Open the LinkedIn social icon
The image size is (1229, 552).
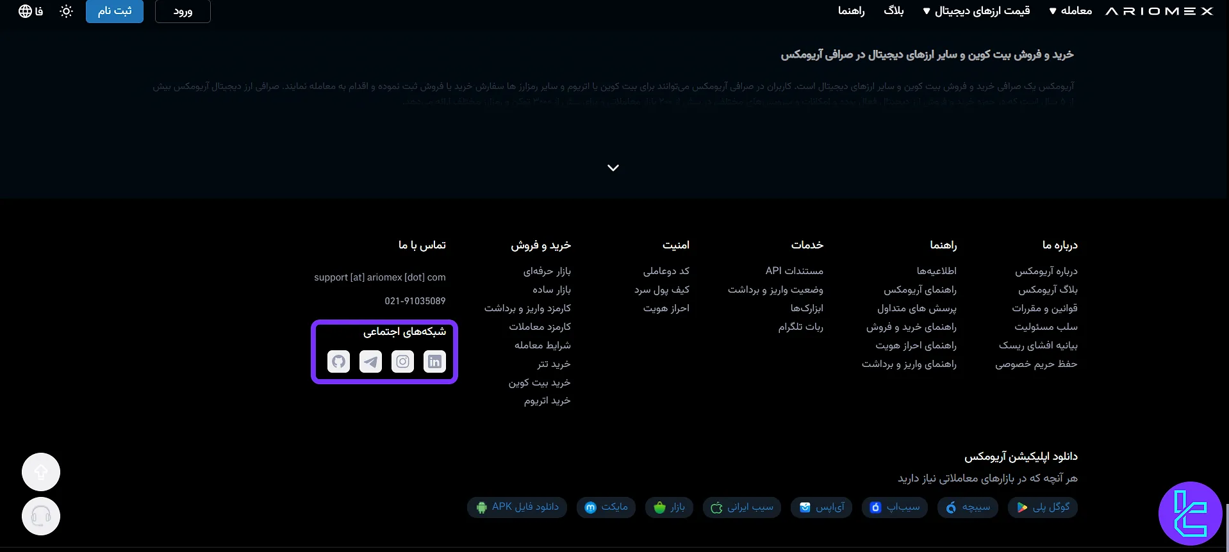(434, 362)
